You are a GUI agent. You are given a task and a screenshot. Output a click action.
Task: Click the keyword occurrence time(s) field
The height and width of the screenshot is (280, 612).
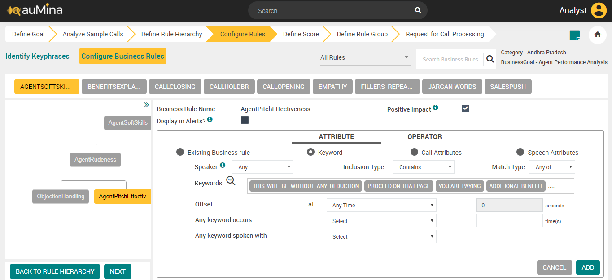[x=510, y=221]
